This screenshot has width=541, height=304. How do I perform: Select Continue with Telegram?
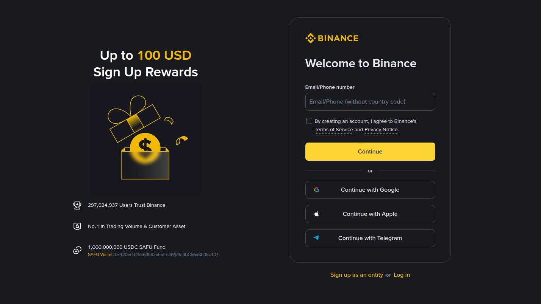click(x=370, y=238)
